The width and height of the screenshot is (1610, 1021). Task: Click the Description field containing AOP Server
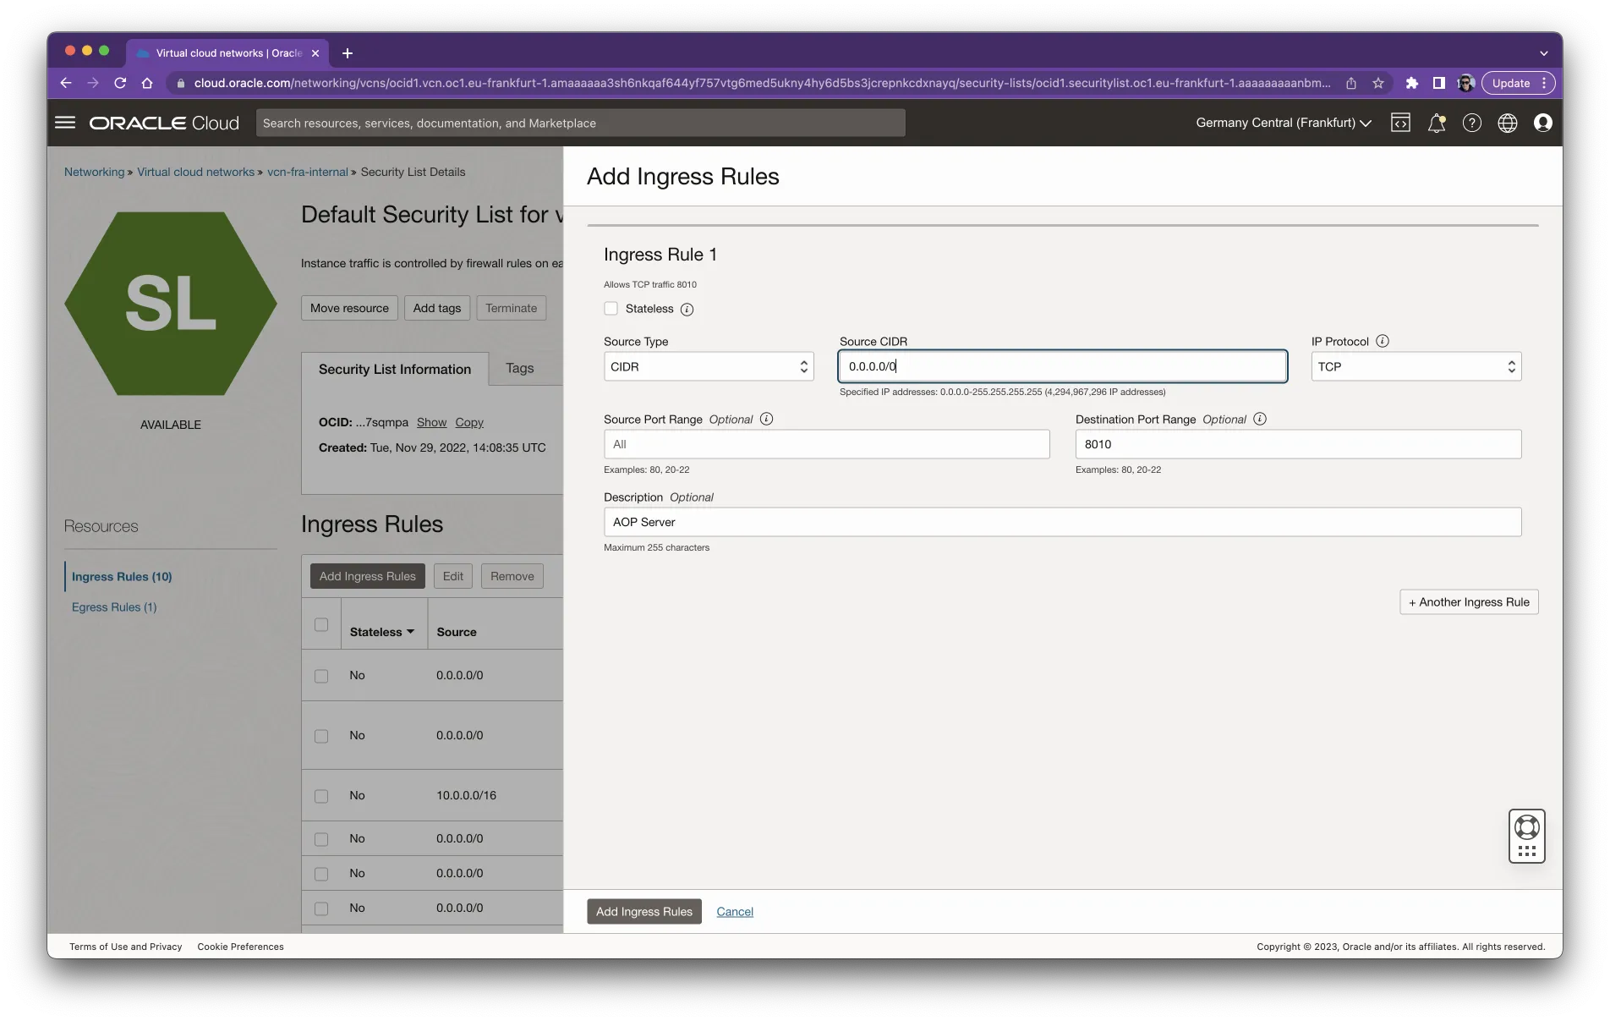(1063, 522)
